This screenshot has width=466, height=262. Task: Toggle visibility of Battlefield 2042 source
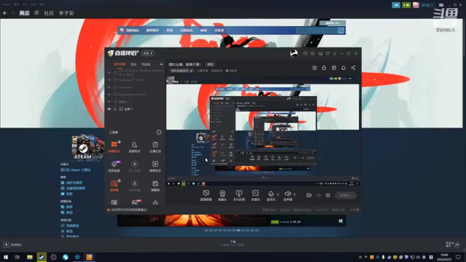109,80
